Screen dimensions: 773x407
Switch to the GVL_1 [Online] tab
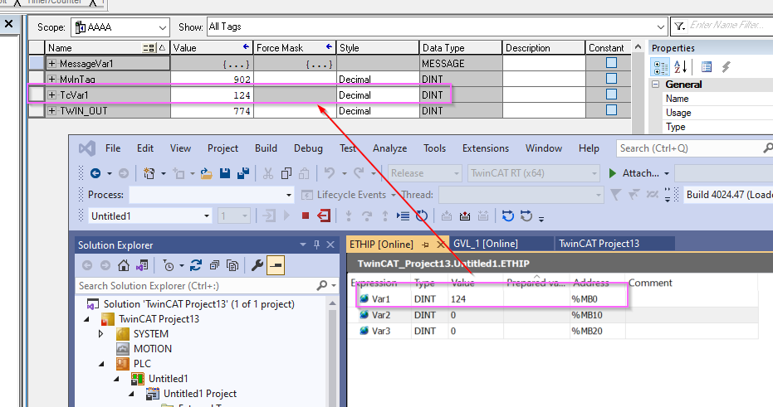(x=486, y=244)
